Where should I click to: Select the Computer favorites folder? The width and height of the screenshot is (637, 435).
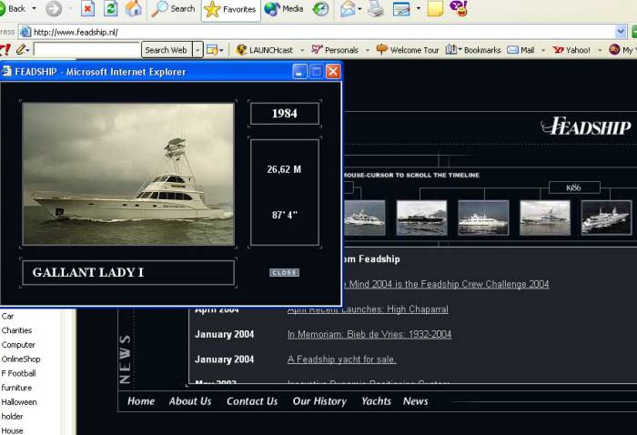[18, 344]
